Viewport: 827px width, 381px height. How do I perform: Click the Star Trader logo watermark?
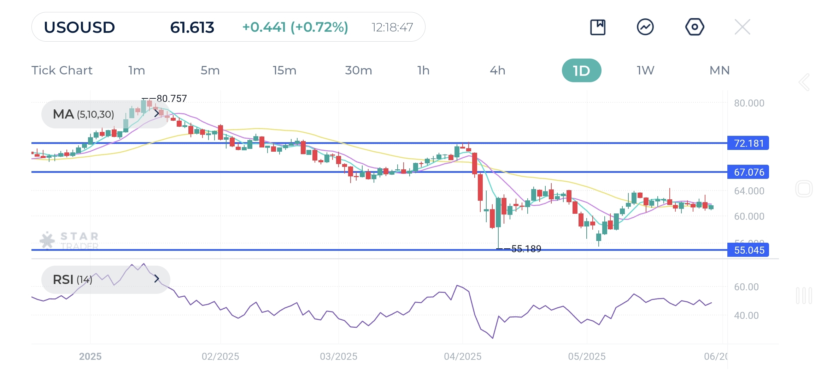click(69, 240)
